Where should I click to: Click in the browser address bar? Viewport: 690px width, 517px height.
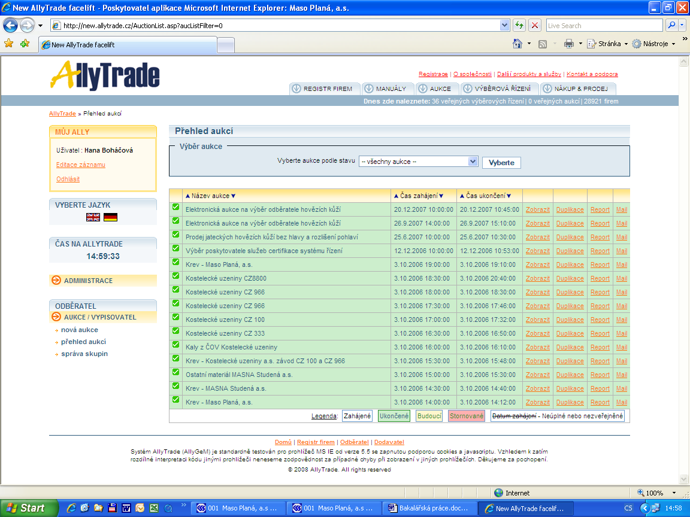pyautogui.click(x=280, y=26)
